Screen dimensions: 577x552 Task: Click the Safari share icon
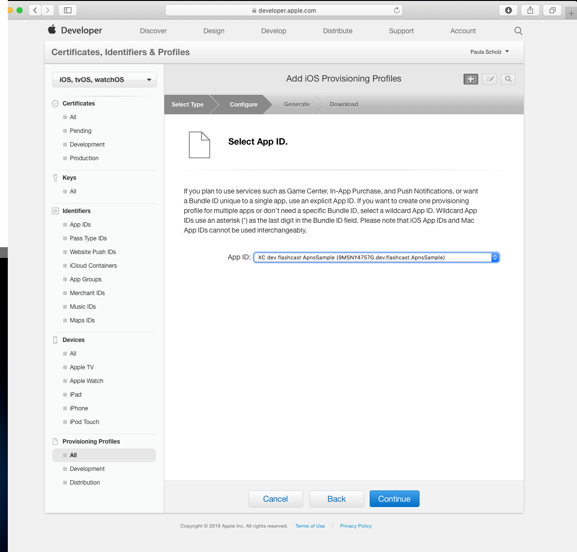tap(530, 10)
